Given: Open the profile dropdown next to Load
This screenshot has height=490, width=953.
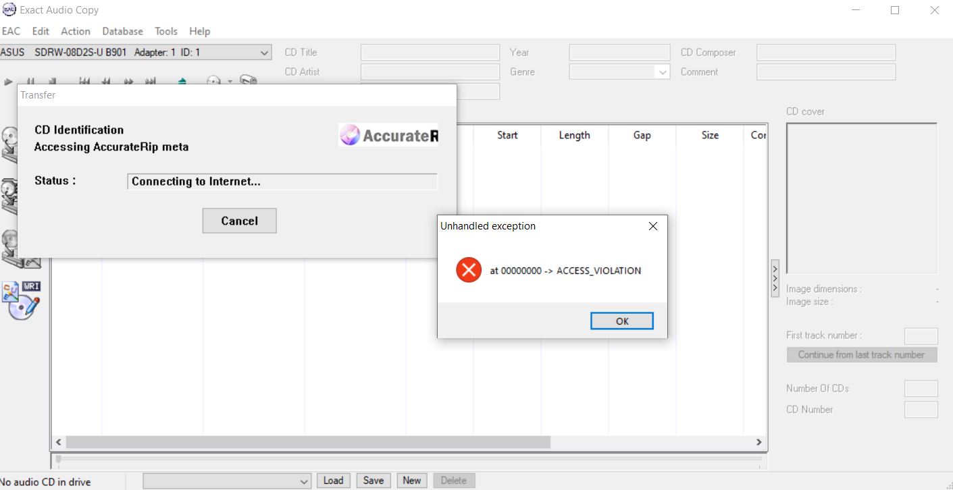Looking at the screenshot, I should point(304,481).
